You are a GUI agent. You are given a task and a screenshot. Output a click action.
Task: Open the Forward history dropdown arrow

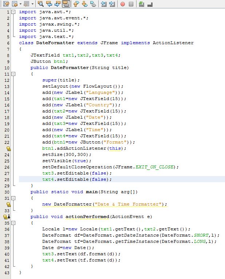click(x=32, y=4)
